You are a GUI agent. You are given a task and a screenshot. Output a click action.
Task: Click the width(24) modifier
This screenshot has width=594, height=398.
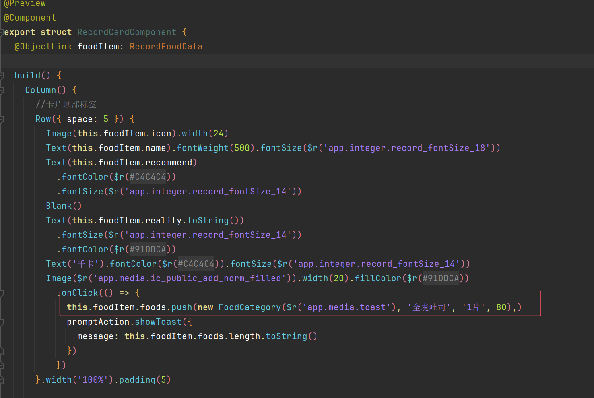205,134
